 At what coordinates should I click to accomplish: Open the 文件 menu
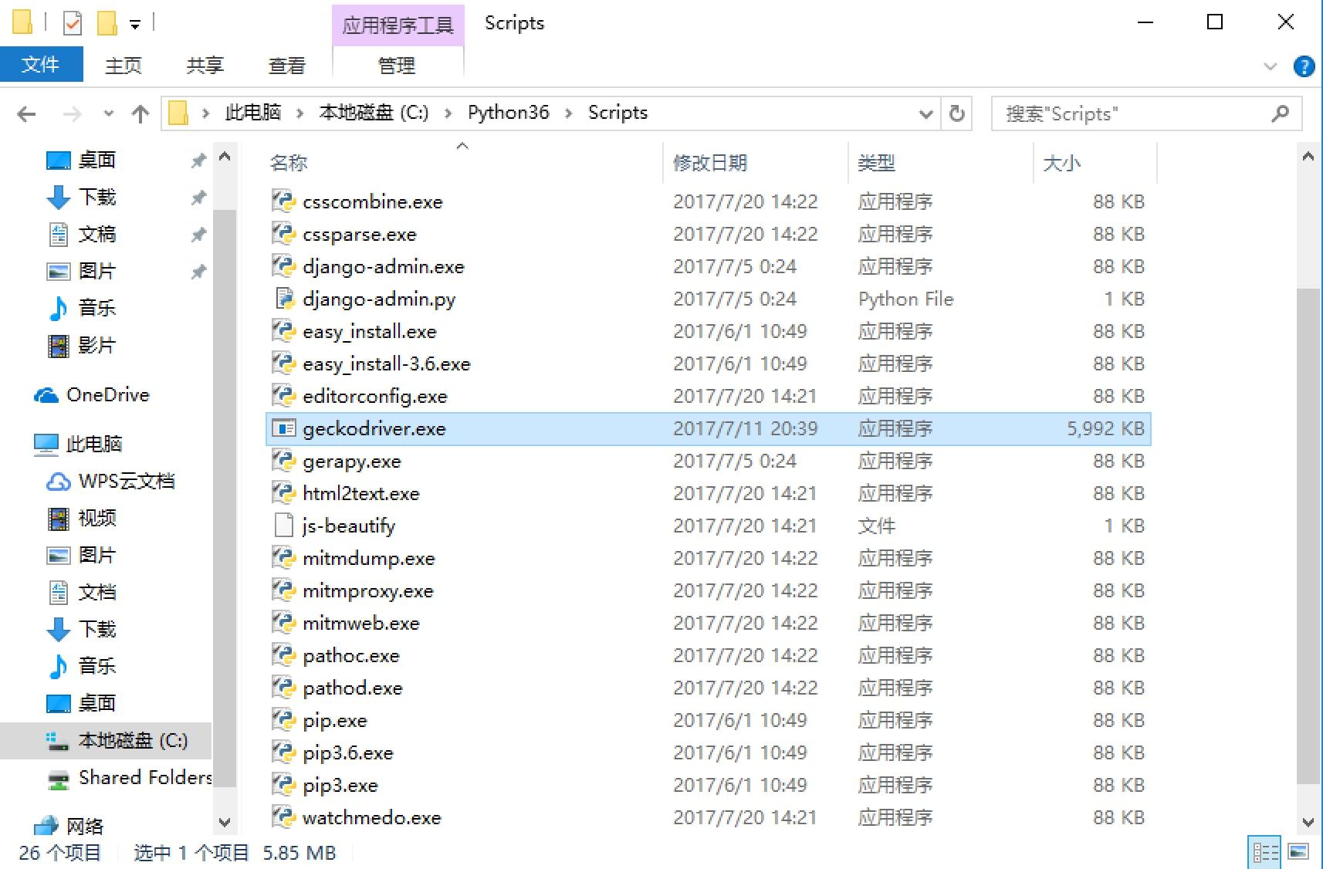point(42,65)
